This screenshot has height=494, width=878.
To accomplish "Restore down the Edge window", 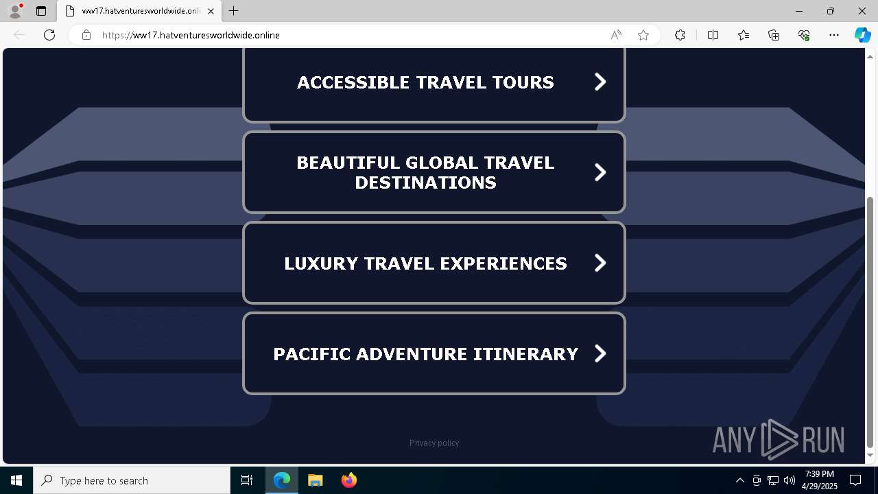I will [x=831, y=11].
